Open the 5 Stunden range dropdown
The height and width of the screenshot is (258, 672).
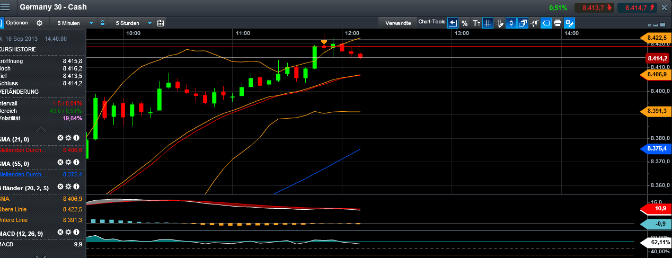point(132,23)
